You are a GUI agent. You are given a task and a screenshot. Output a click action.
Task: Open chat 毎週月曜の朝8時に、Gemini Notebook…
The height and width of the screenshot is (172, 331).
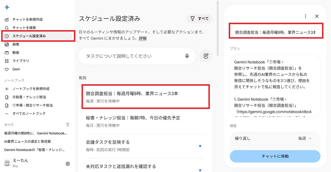pos(36,133)
